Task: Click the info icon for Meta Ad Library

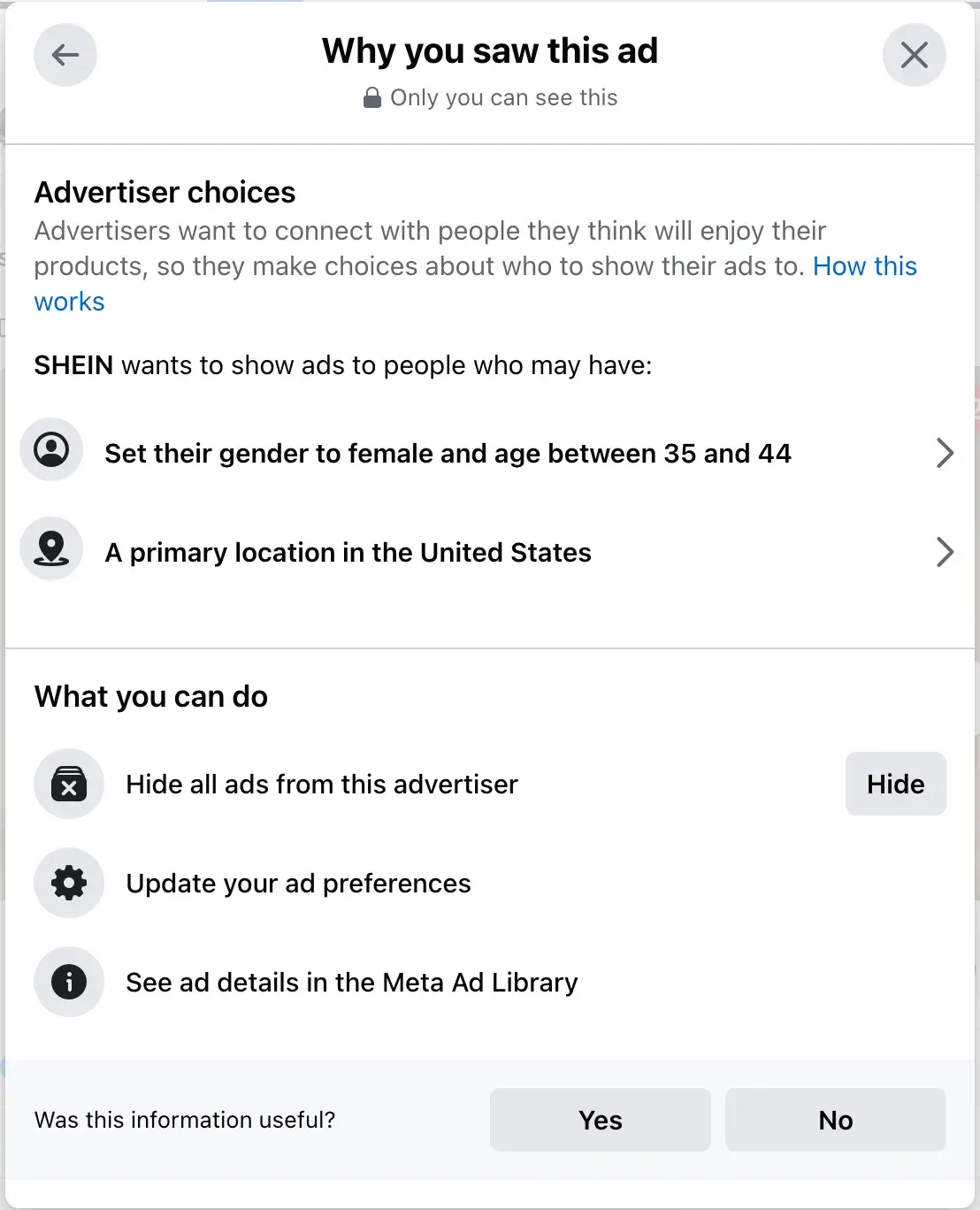Action: pos(69,982)
